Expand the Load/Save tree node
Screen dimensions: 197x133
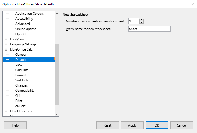tap(6, 39)
